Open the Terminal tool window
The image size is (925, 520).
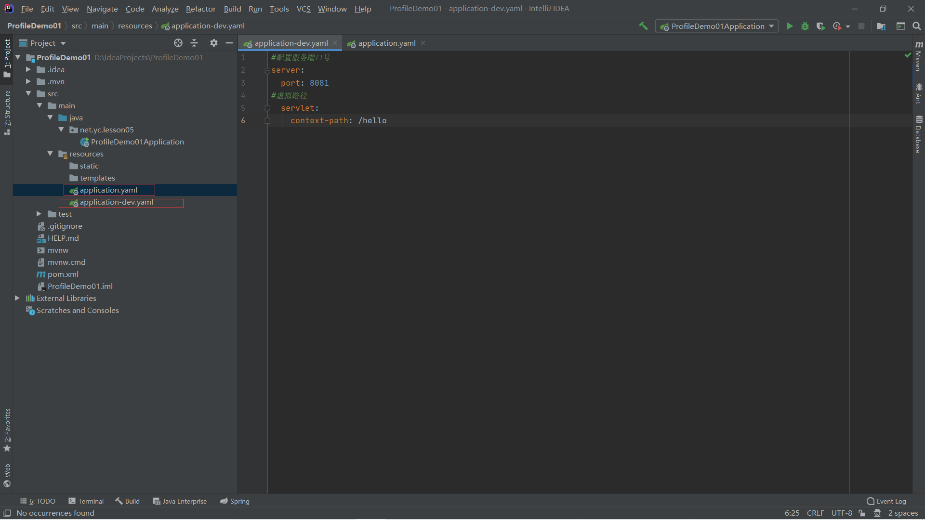pyautogui.click(x=86, y=501)
